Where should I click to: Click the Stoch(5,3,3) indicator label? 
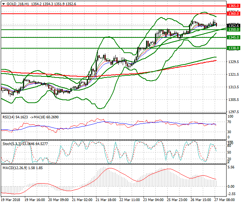tap(12, 144)
